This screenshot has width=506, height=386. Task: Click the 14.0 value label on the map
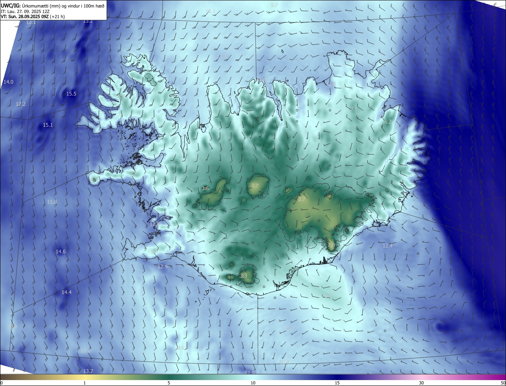(x=8, y=82)
